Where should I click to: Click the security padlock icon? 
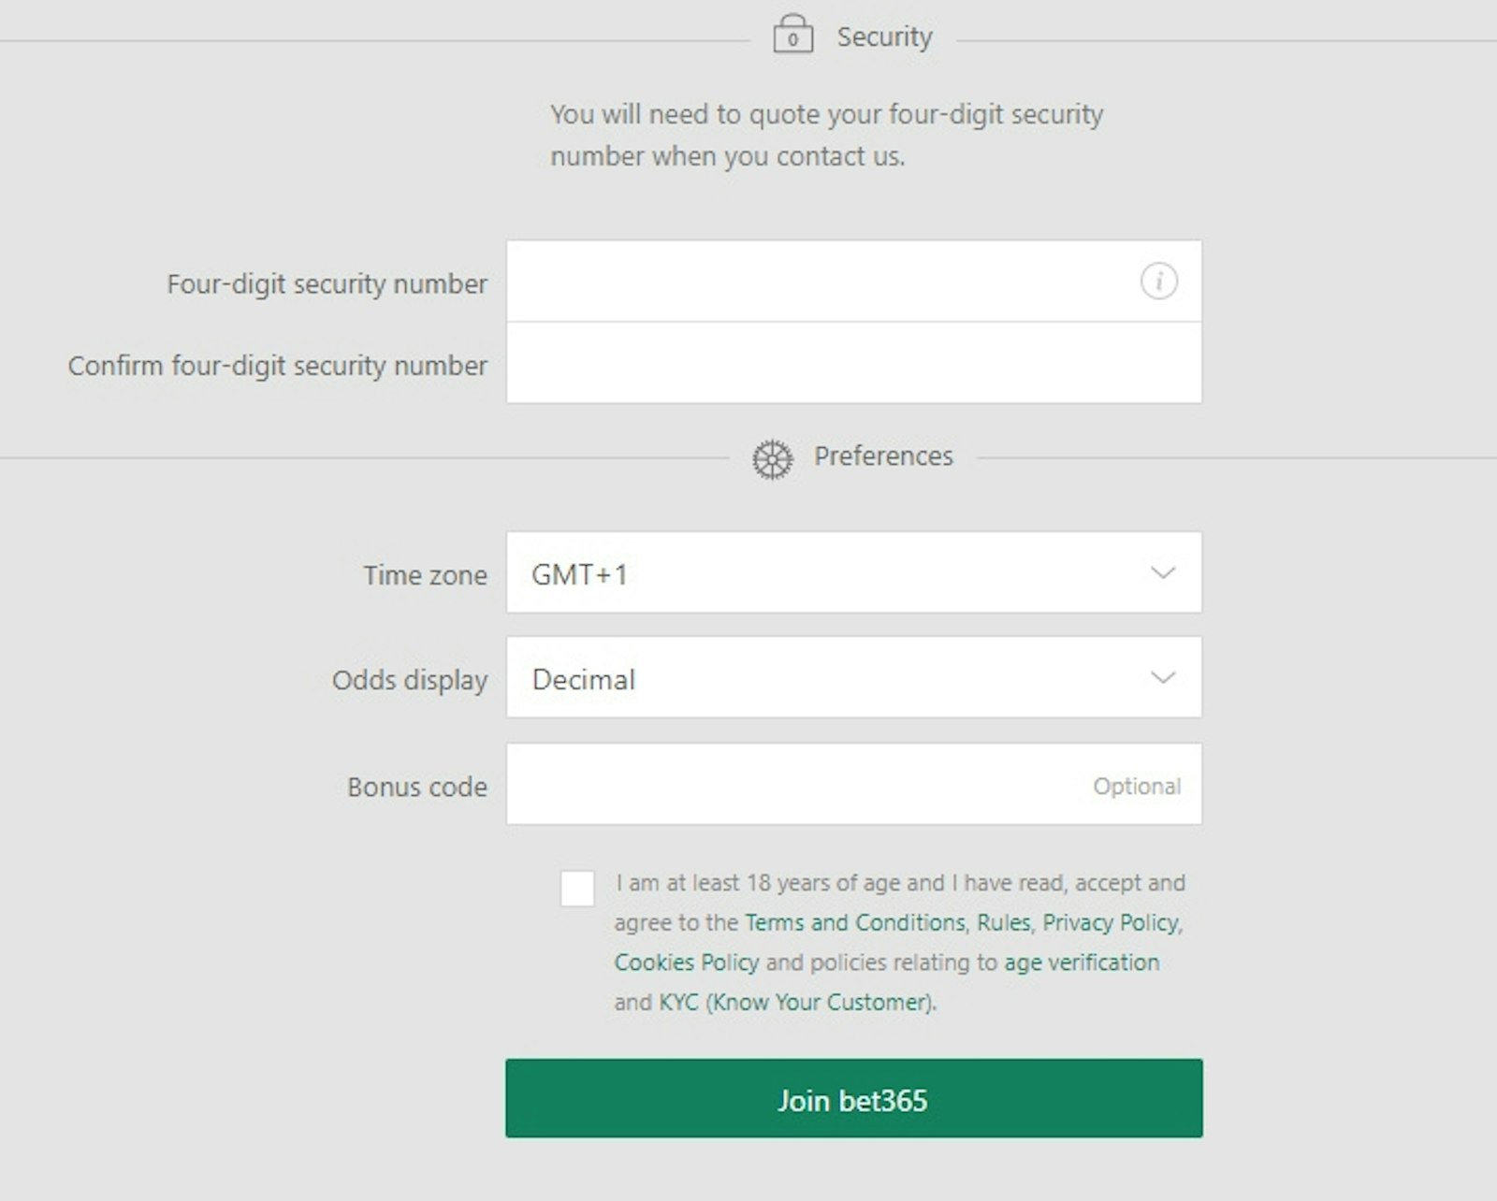792,36
